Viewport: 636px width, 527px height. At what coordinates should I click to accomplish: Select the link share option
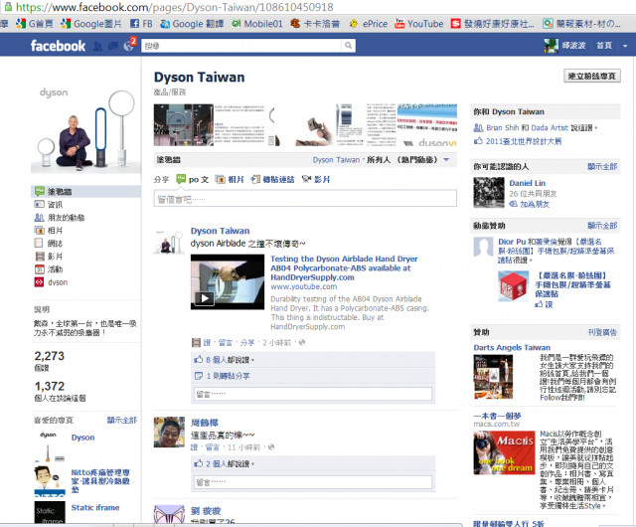click(x=272, y=179)
